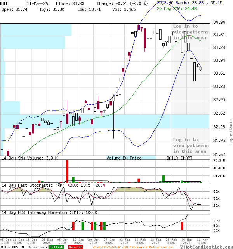Click the 14 Day SMA Volume heading
The height and width of the screenshot is (249, 233).
click(x=30, y=158)
